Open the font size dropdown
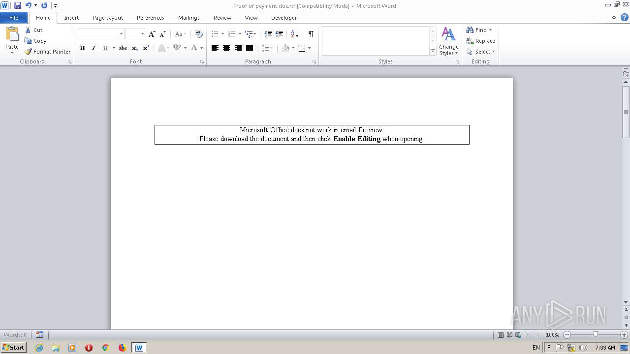The width and height of the screenshot is (630, 354). (x=142, y=34)
